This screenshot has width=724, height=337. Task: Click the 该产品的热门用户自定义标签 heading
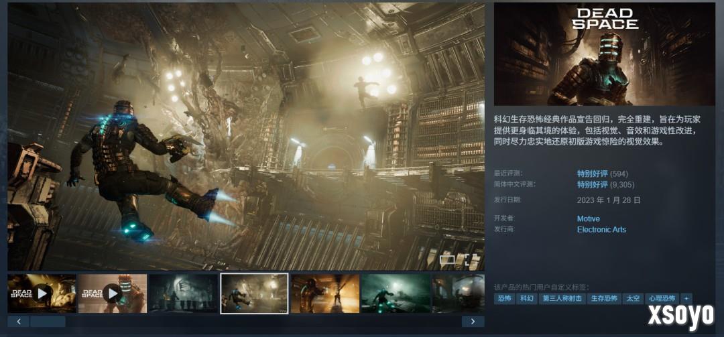pos(542,287)
